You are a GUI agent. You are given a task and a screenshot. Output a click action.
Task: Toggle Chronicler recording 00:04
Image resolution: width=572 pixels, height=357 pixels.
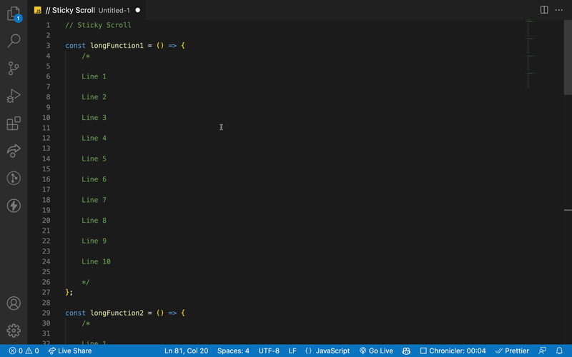(x=453, y=351)
